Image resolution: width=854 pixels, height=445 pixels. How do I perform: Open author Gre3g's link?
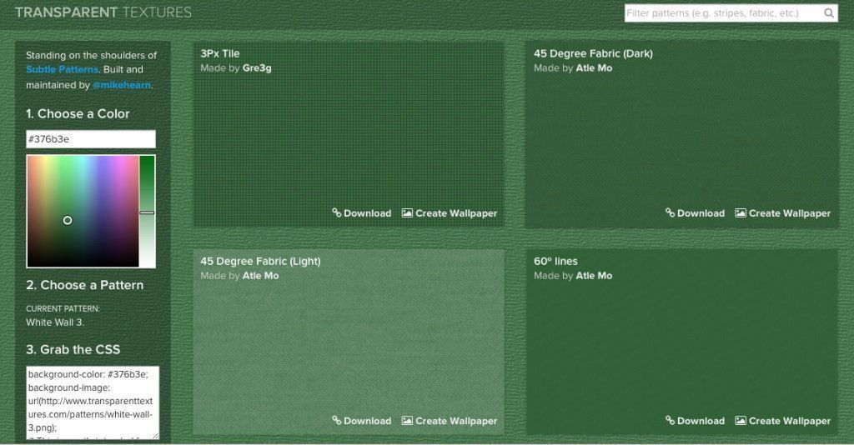point(257,68)
